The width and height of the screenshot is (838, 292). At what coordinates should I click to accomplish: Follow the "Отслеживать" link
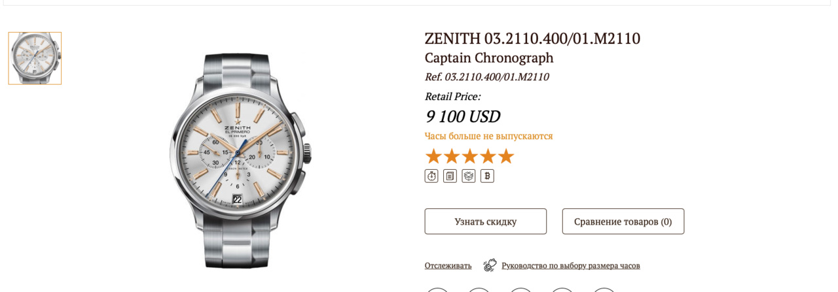tap(448, 266)
